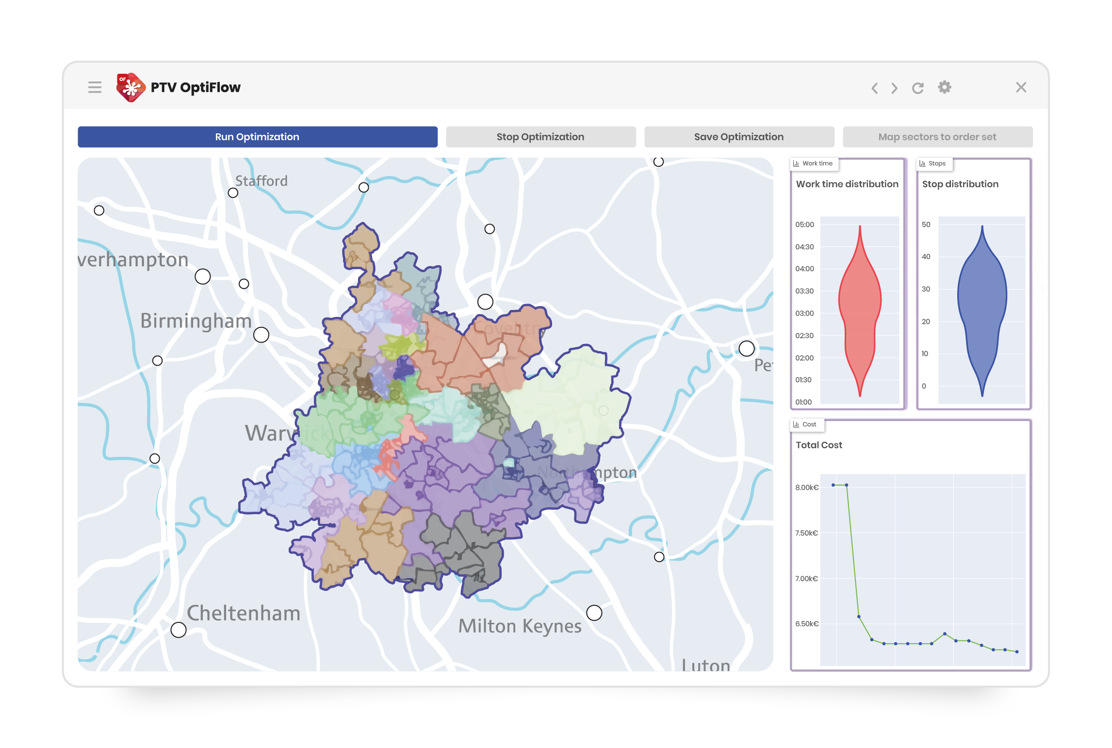This screenshot has height=748, width=1112.
Task: Click the Cheltenham map marker circle
Action: [x=179, y=630]
